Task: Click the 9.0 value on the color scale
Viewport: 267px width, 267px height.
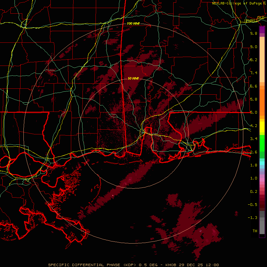Action: point(254,47)
